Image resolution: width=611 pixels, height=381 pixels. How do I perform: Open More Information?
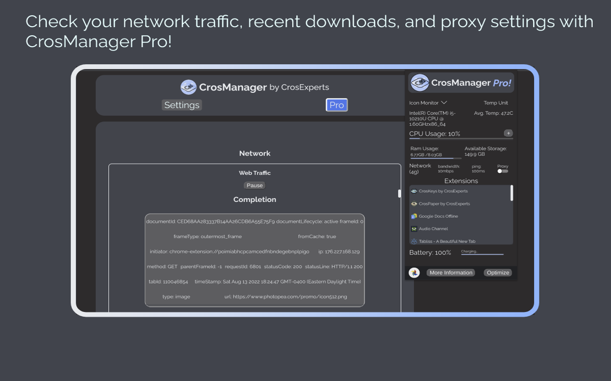(x=451, y=273)
